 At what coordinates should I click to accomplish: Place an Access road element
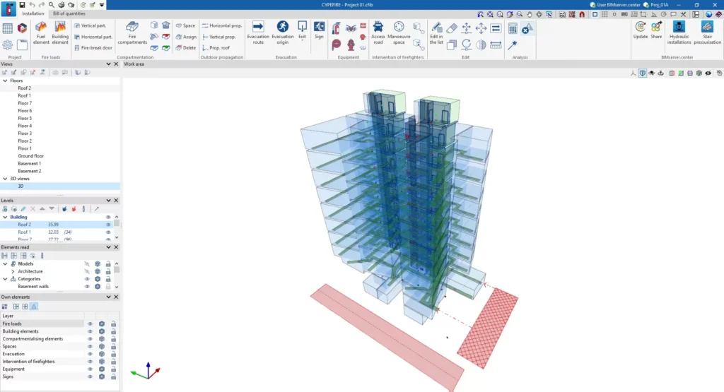tap(378, 31)
